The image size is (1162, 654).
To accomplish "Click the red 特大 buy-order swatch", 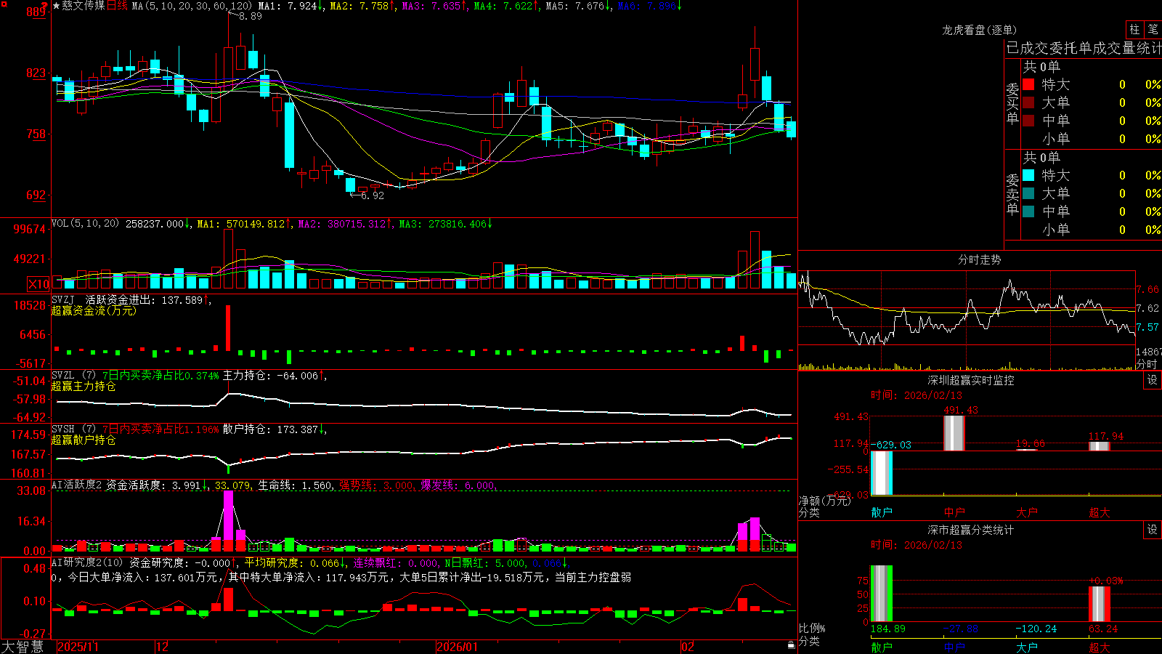I will [x=1028, y=84].
